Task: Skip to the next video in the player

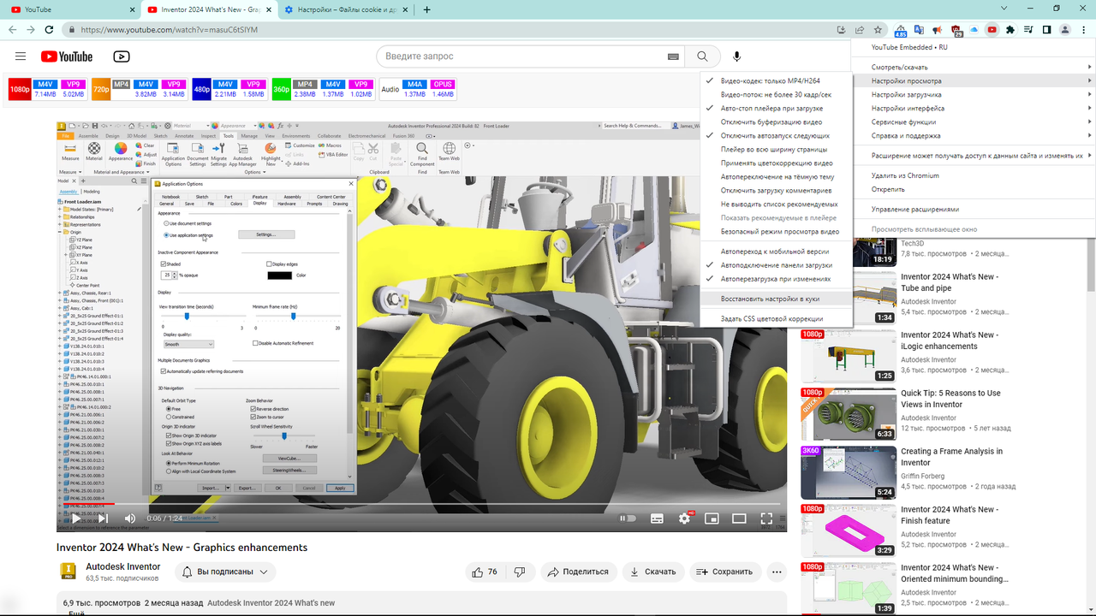Action: point(103,518)
